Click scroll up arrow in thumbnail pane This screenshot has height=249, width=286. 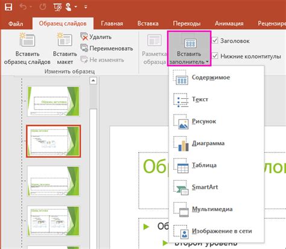pos(93,81)
